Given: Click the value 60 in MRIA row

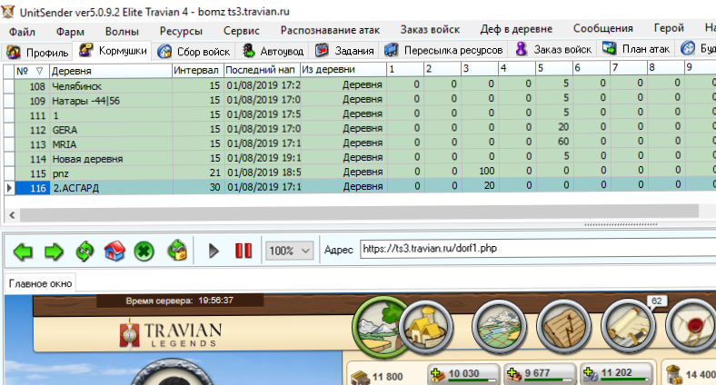Looking at the screenshot, I should 563,142.
